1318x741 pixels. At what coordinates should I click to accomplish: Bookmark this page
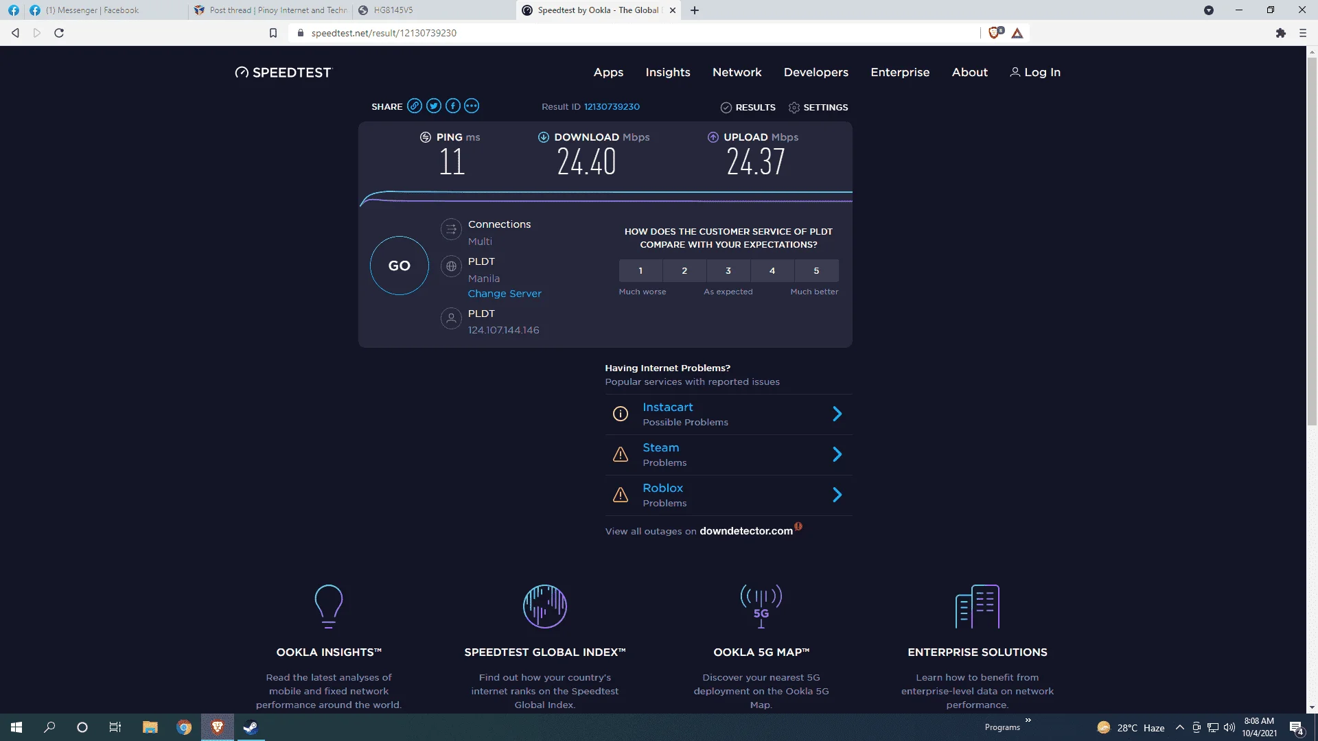pyautogui.click(x=273, y=33)
